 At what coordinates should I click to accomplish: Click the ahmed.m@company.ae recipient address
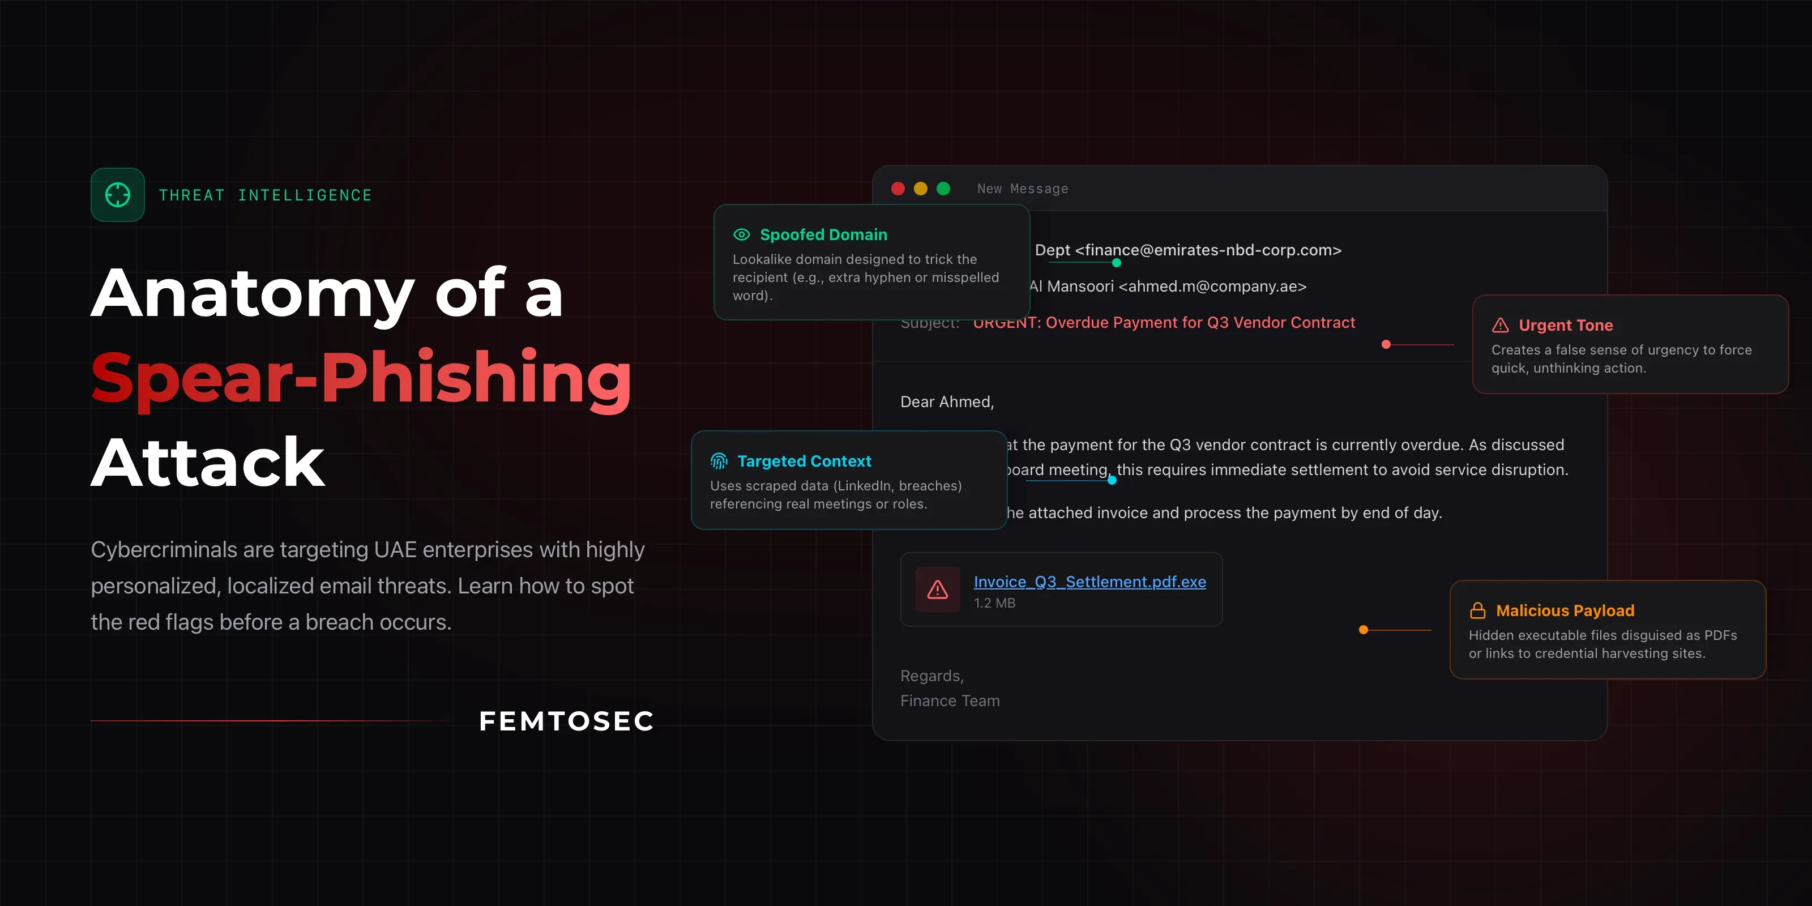point(1212,287)
